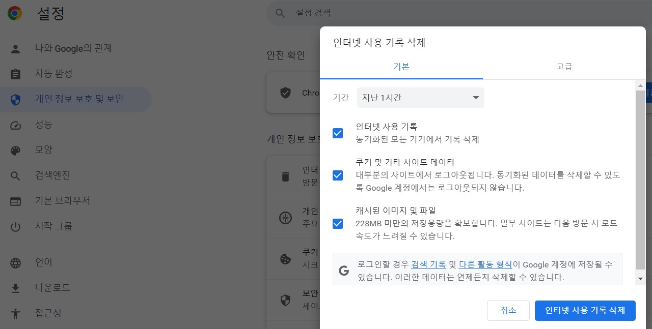652x329 pixels.
Task: Disable 쿠키 및 기타 사이트 데이터
Action: coord(338,176)
